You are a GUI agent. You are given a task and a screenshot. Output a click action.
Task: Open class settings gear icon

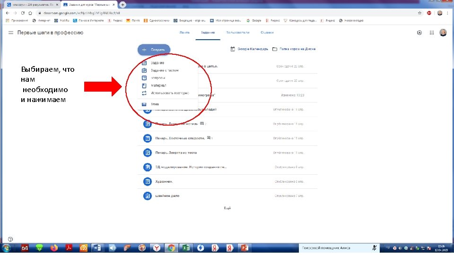(x=419, y=33)
